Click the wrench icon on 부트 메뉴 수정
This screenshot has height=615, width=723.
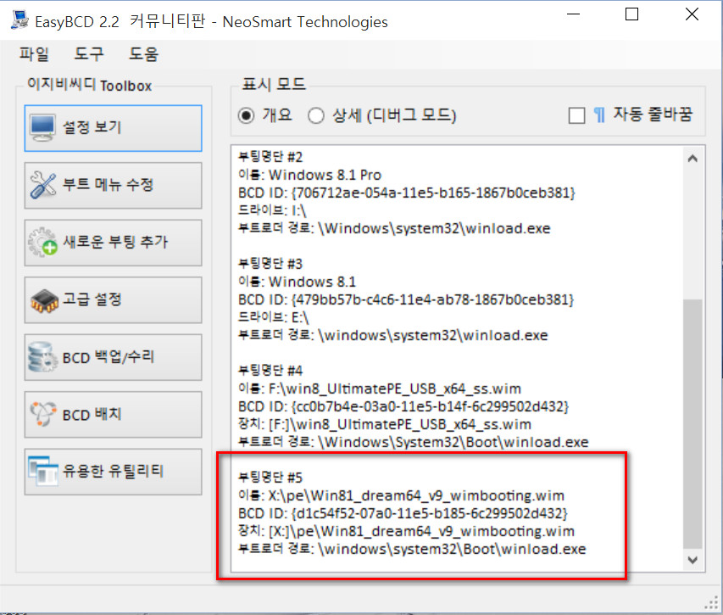[x=43, y=185]
